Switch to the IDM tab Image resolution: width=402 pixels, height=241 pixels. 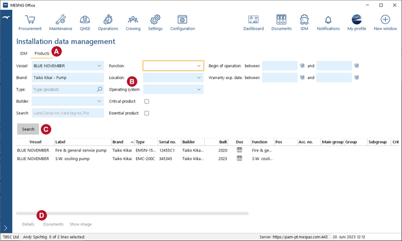(x=23, y=54)
